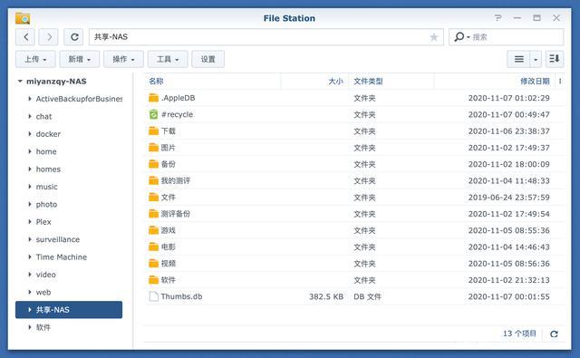The height and width of the screenshot is (358, 580).
Task: Go back with the left arrow button
Action: click(x=25, y=37)
